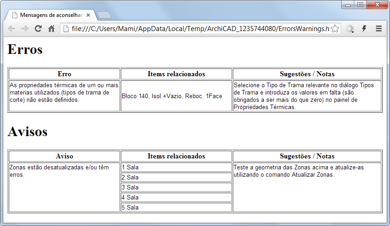
Task: Maximize the browser window
Action: click(x=360, y=5)
